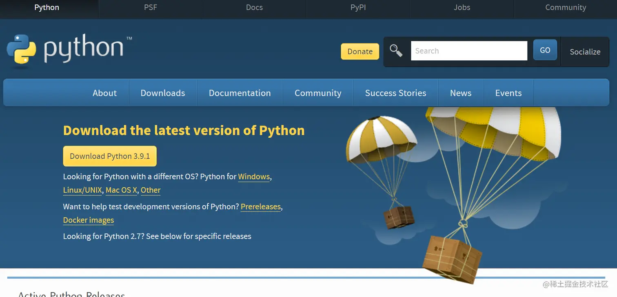
Task: Follow the Linux/UNIX link
Action: [x=82, y=190]
